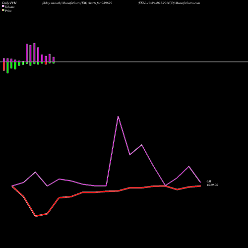Viewport: 248px width, 248px height.
Task: Click the '(EFSL-10.5%-26-7-29-NCD) MunafaSutra.com' heading
Action: tap(169, 3)
